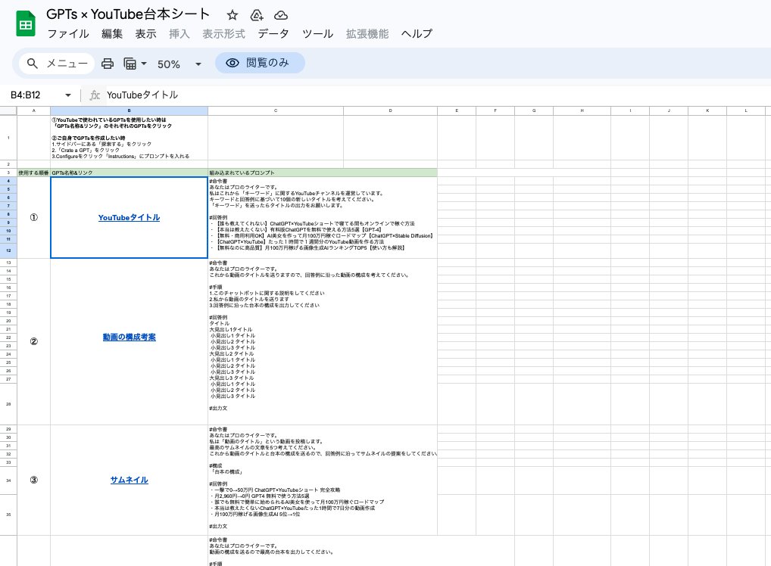Star the GPTs × YouTube台本シート document
This screenshot has width=771, height=566.
(x=233, y=15)
